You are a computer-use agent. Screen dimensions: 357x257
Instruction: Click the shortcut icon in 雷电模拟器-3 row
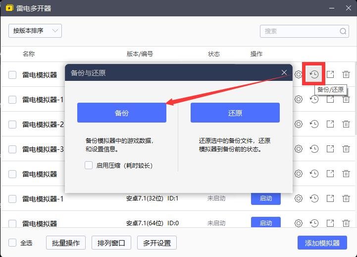[x=330, y=149]
